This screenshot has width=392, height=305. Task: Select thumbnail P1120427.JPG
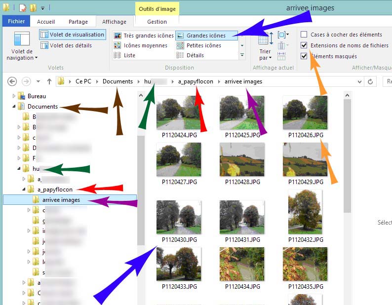(179, 159)
